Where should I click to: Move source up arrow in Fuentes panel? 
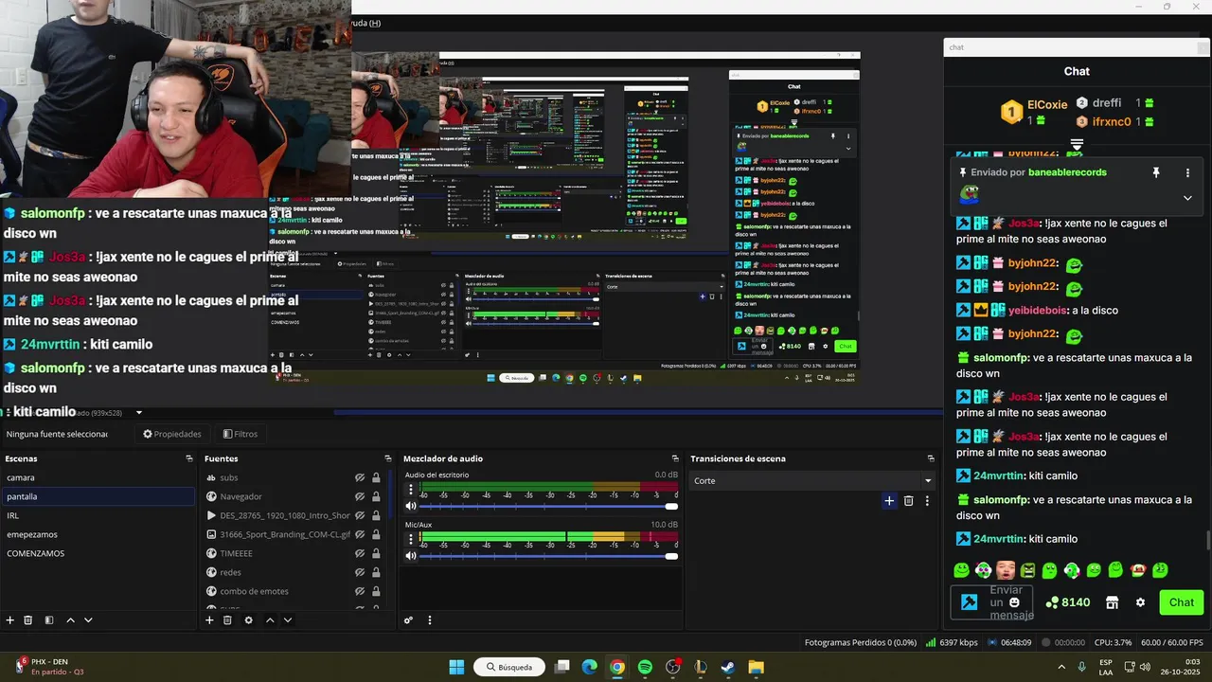270,620
